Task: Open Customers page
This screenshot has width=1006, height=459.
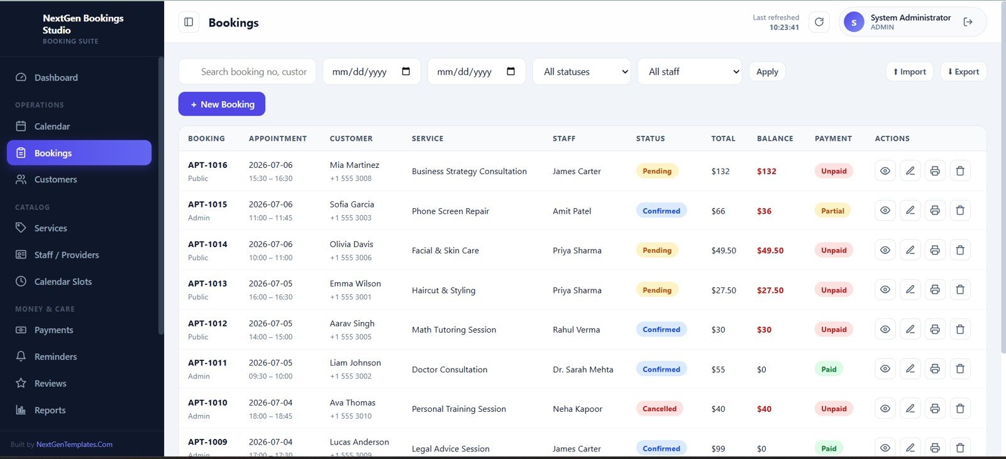Action: tap(79, 179)
